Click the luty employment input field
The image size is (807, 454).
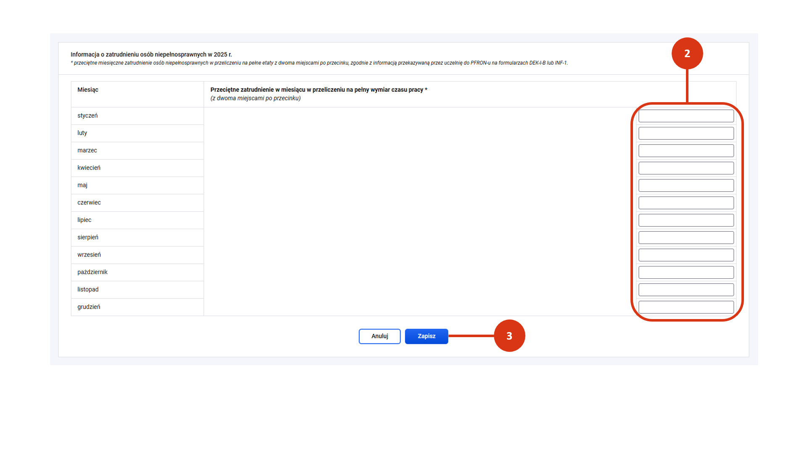(686, 133)
